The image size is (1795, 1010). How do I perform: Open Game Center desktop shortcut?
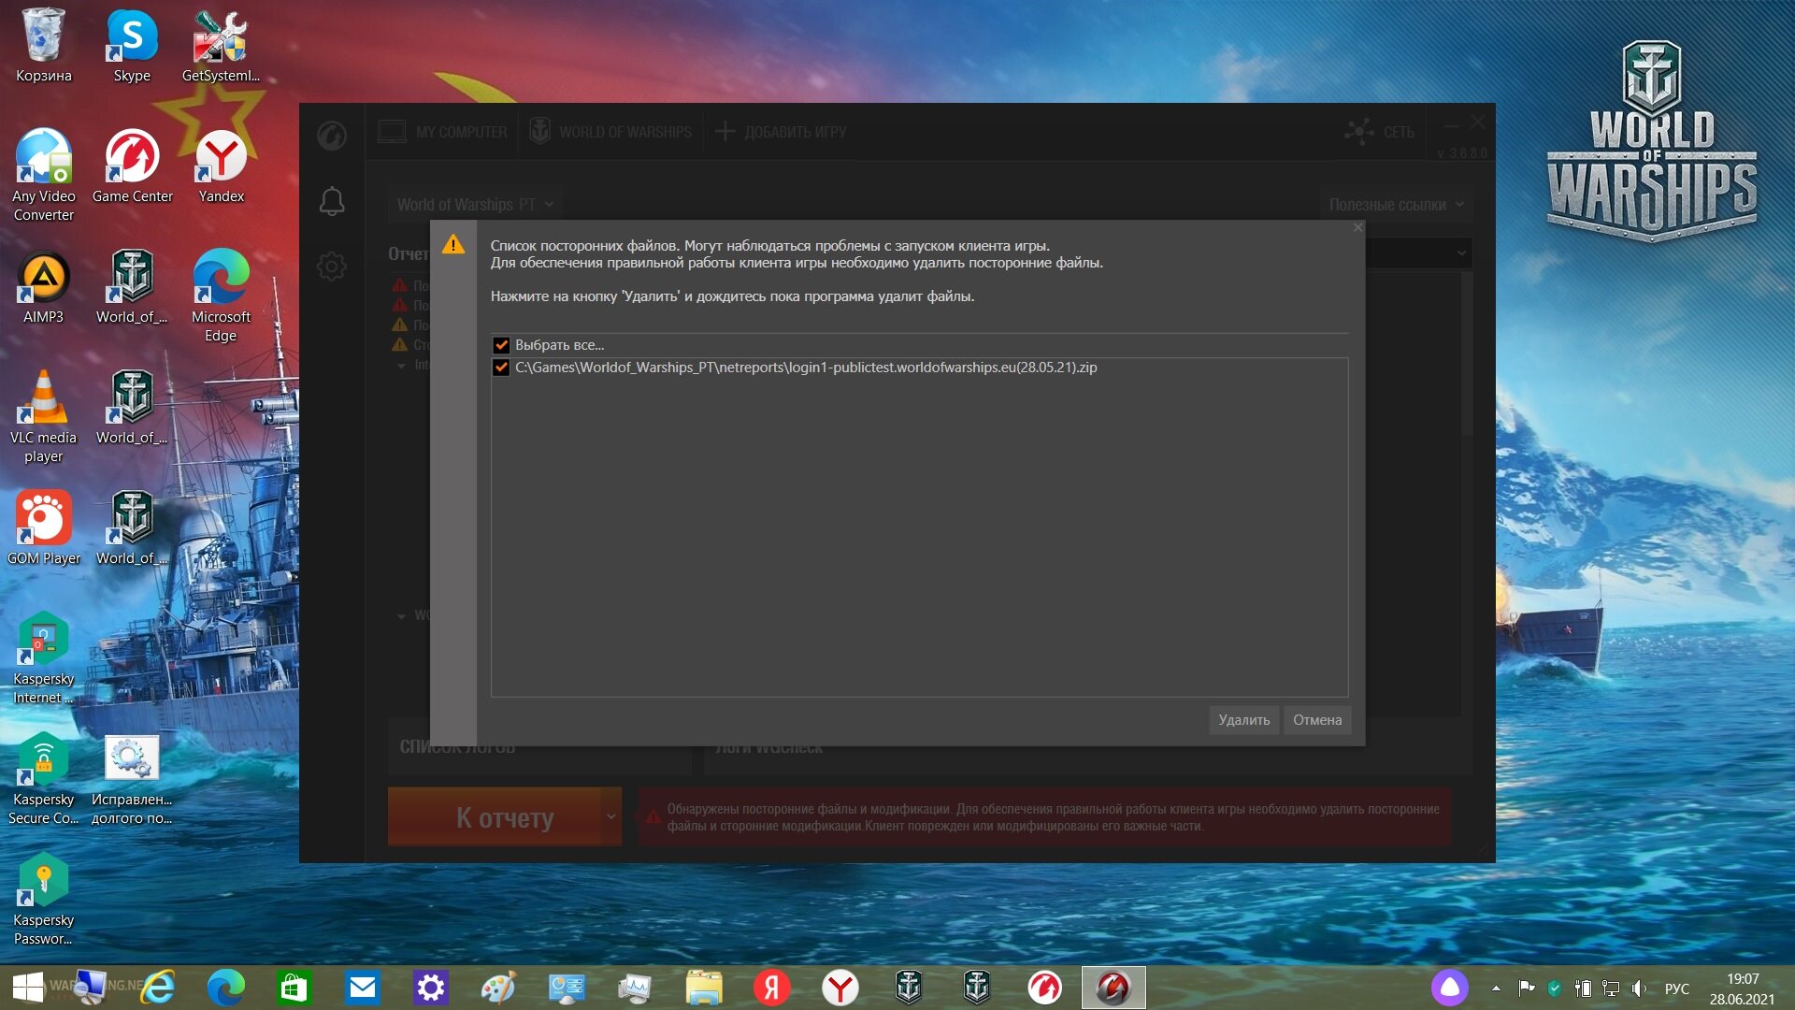tap(132, 166)
